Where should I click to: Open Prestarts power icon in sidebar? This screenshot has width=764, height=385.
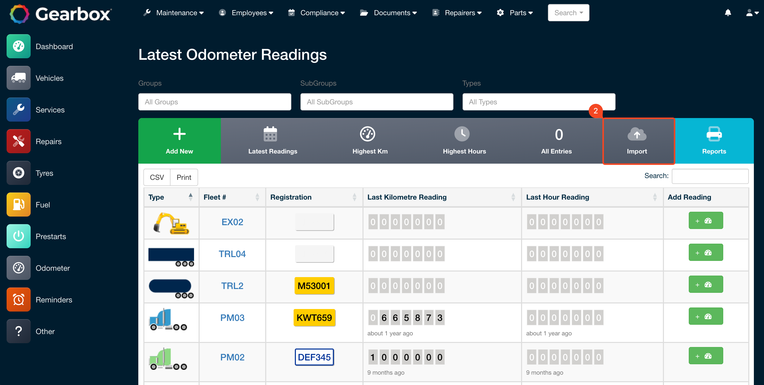point(18,236)
